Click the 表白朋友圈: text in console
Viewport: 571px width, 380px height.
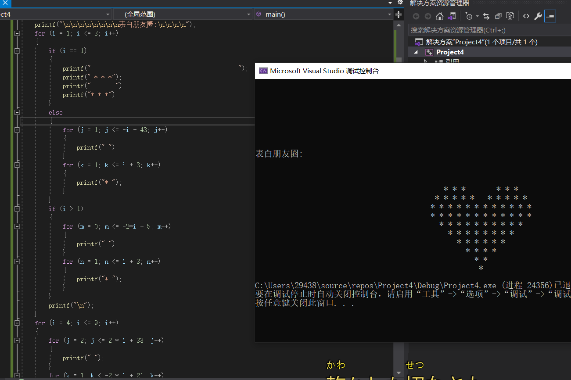(279, 154)
